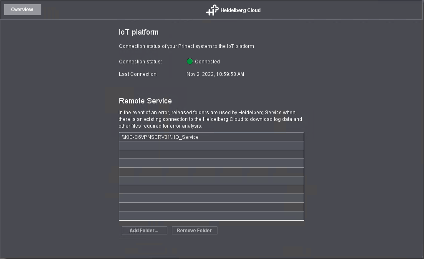Click the Remote Service heading
The width and height of the screenshot is (424, 259).
tap(145, 101)
